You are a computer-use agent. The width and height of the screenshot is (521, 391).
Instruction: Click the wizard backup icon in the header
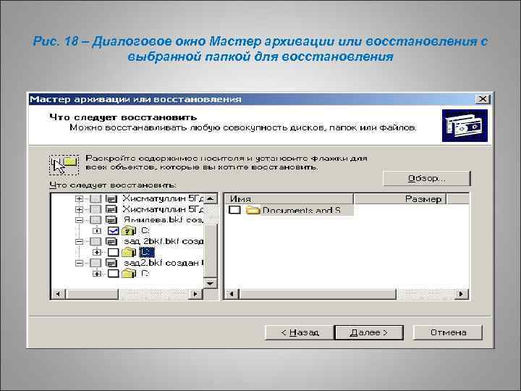point(465,125)
